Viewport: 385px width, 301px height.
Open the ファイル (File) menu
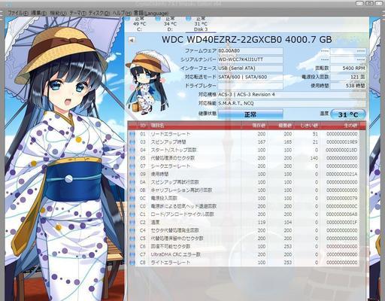pyautogui.click(x=18, y=13)
